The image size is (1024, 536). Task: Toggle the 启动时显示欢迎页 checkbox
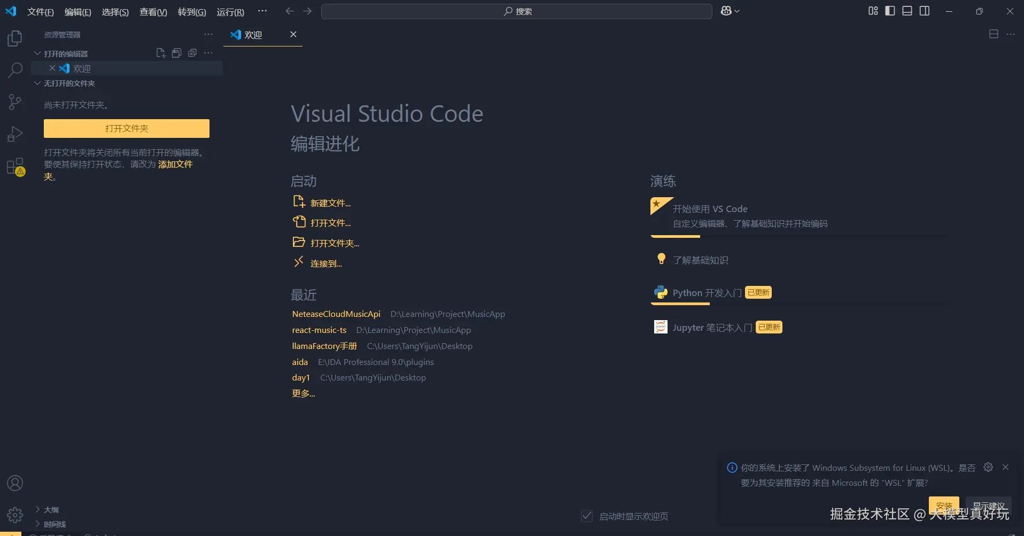(587, 516)
